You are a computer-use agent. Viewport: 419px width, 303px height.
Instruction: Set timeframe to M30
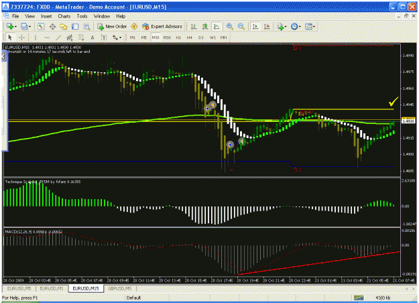point(167,38)
